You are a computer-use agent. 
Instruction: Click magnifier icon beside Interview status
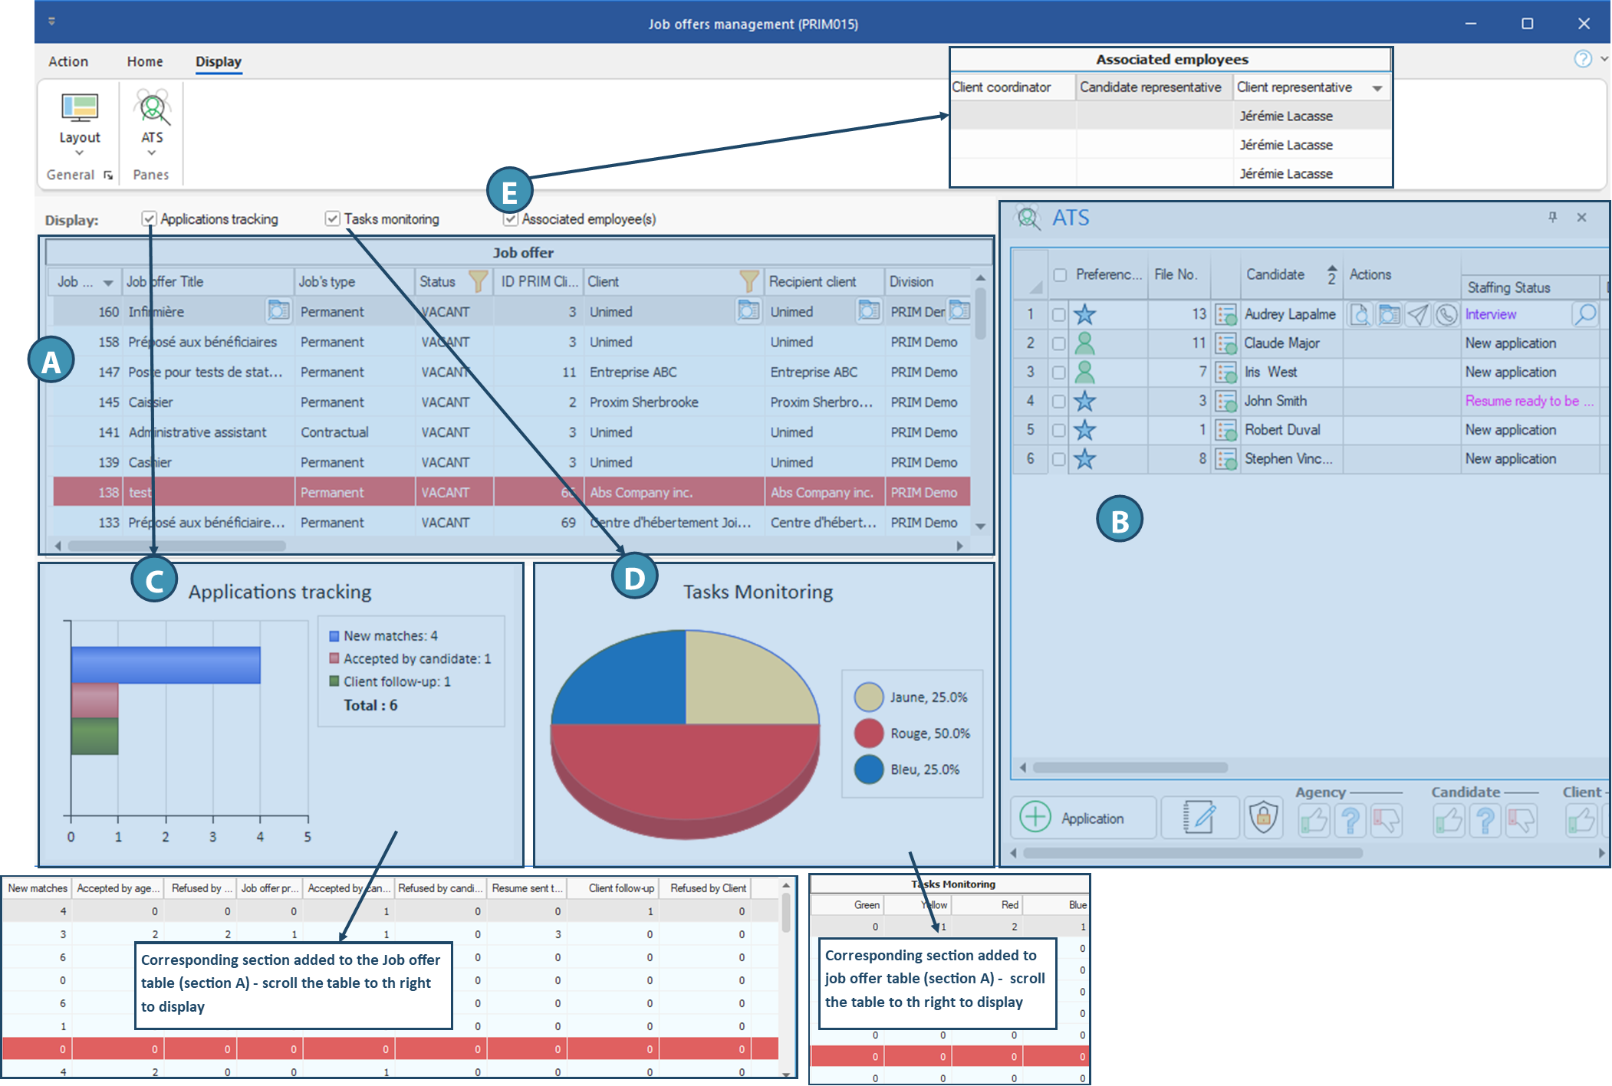click(x=1584, y=314)
